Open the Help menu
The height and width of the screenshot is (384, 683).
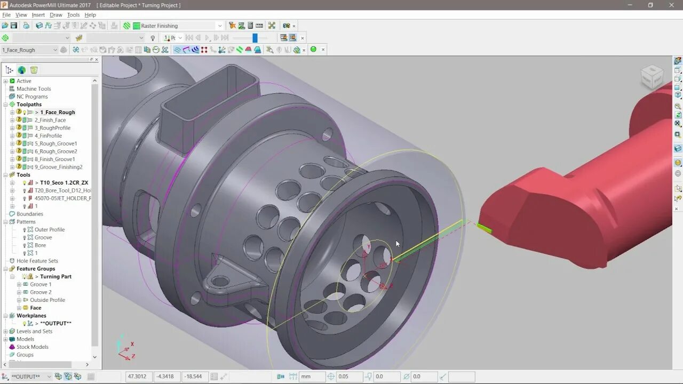[91, 15]
